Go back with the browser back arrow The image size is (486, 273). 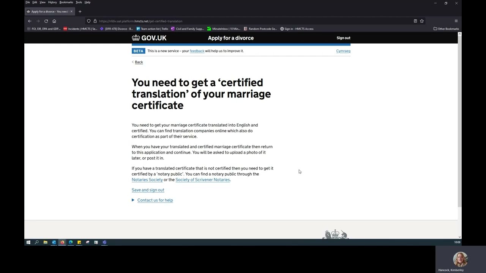coord(30,21)
